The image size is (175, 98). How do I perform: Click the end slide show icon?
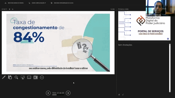click(51, 3)
